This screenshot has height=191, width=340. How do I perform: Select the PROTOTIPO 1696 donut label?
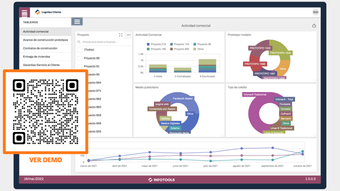(x=255, y=64)
